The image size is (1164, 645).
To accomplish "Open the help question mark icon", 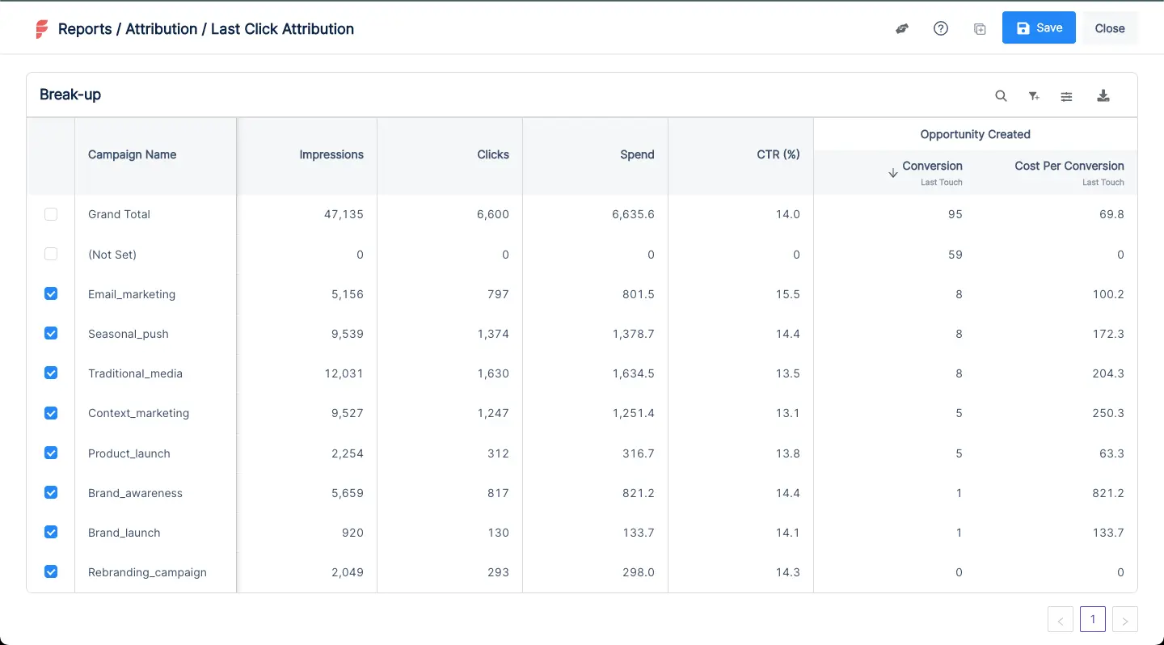I will click(940, 28).
